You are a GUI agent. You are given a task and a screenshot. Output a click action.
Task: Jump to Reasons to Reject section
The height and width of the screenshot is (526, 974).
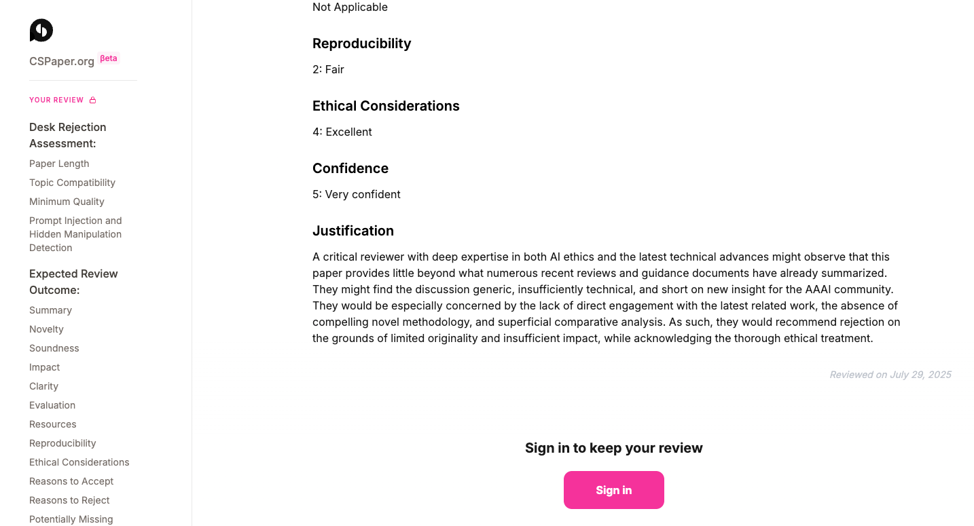point(69,500)
